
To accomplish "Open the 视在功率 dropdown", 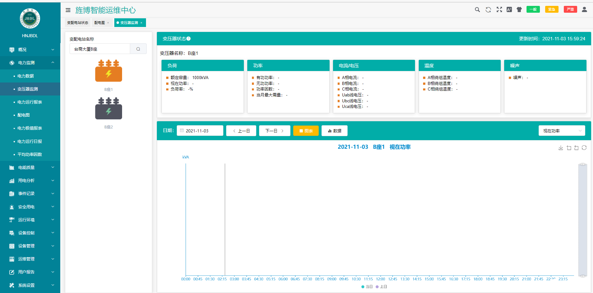I will tap(562, 131).
